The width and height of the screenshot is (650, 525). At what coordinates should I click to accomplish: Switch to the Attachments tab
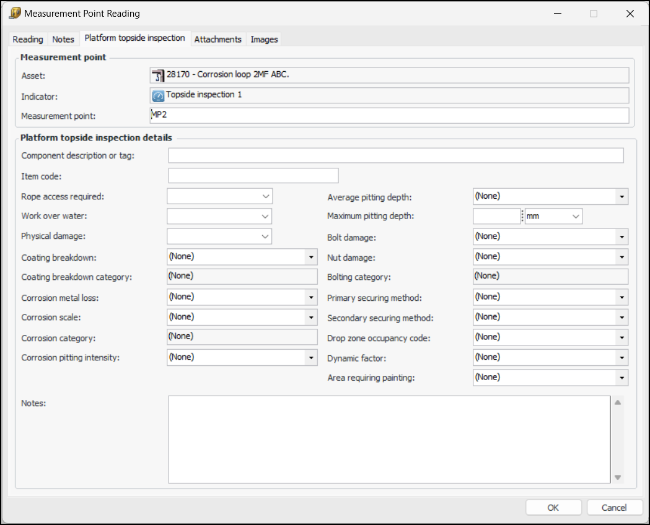pyautogui.click(x=217, y=39)
